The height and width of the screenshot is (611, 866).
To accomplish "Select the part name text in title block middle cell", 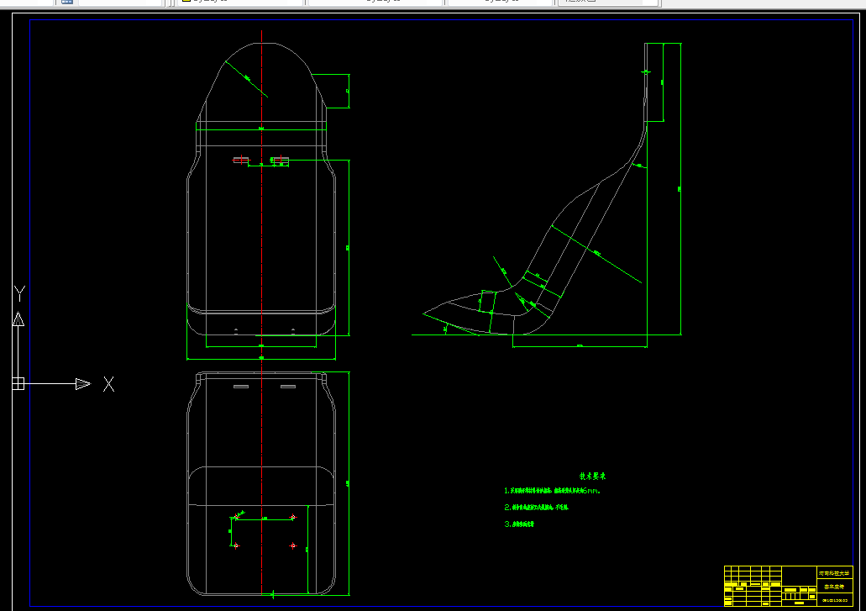I will (x=834, y=587).
